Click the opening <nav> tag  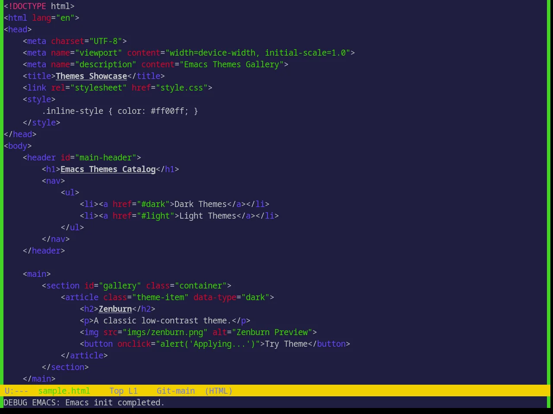[53, 181]
